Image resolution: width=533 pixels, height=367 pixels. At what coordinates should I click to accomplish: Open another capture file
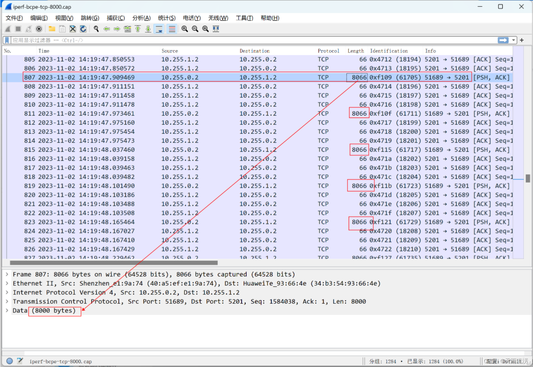(x=52, y=29)
